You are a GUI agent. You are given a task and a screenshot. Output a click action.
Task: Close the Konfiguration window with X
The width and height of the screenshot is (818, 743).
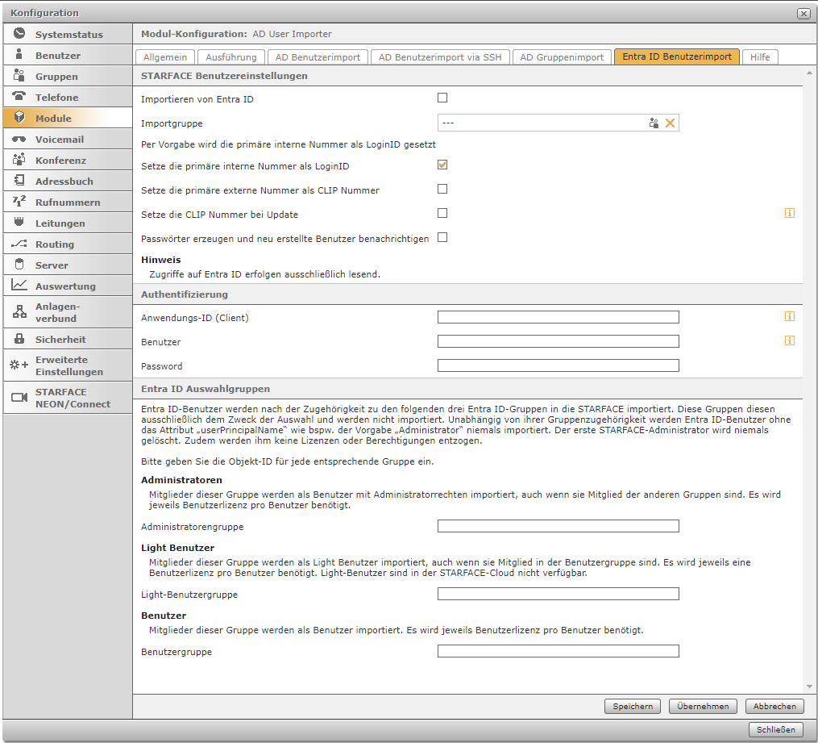click(x=803, y=14)
